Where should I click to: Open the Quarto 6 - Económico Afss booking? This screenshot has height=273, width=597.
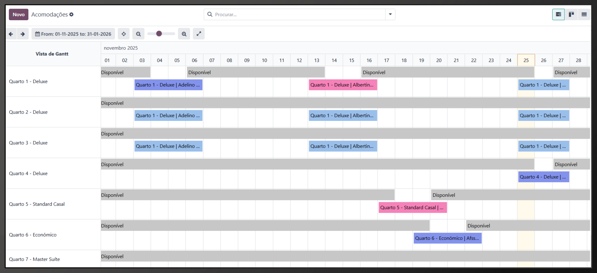tap(448, 238)
